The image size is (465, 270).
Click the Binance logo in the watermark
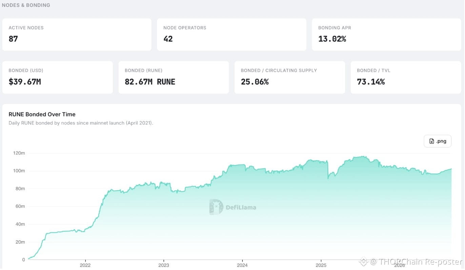364,262
